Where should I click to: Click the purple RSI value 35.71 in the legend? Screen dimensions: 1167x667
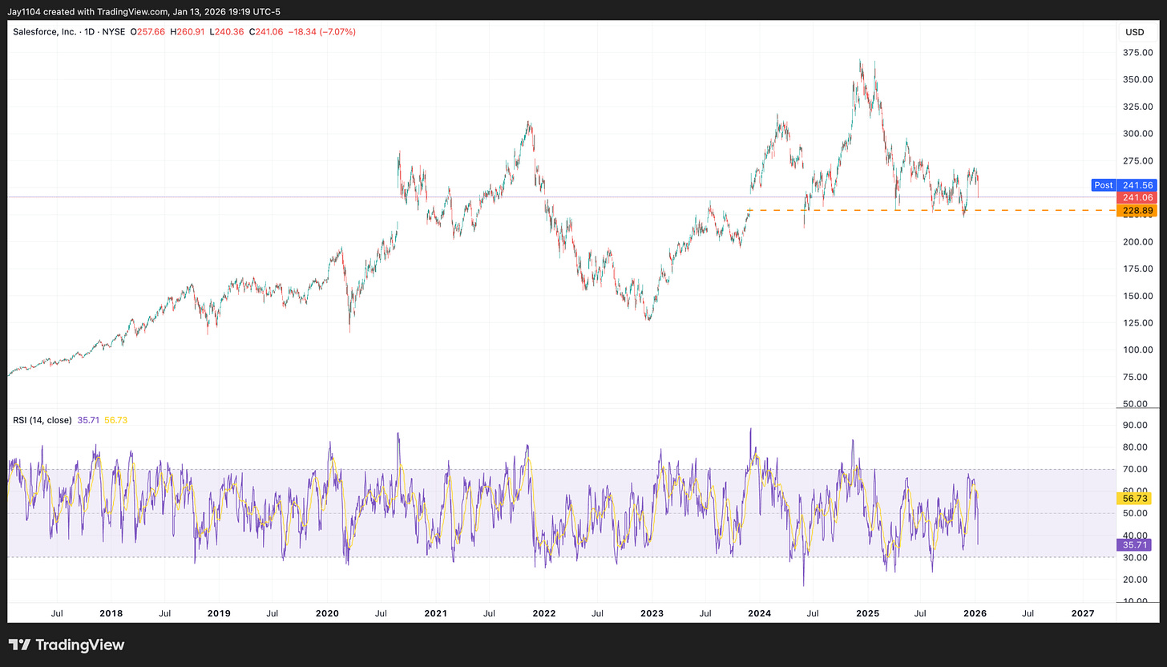click(88, 420)
